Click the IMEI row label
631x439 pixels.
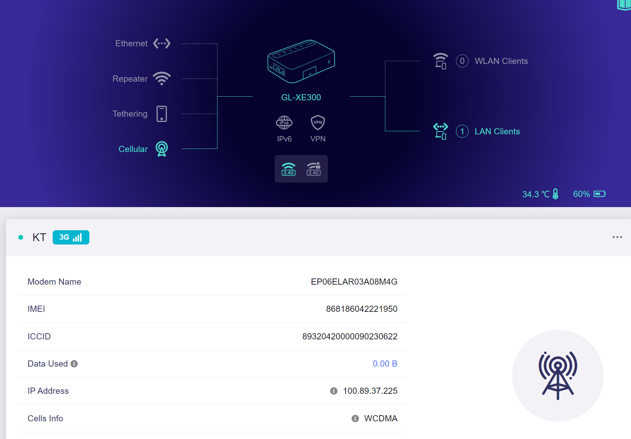click(36, 309)
